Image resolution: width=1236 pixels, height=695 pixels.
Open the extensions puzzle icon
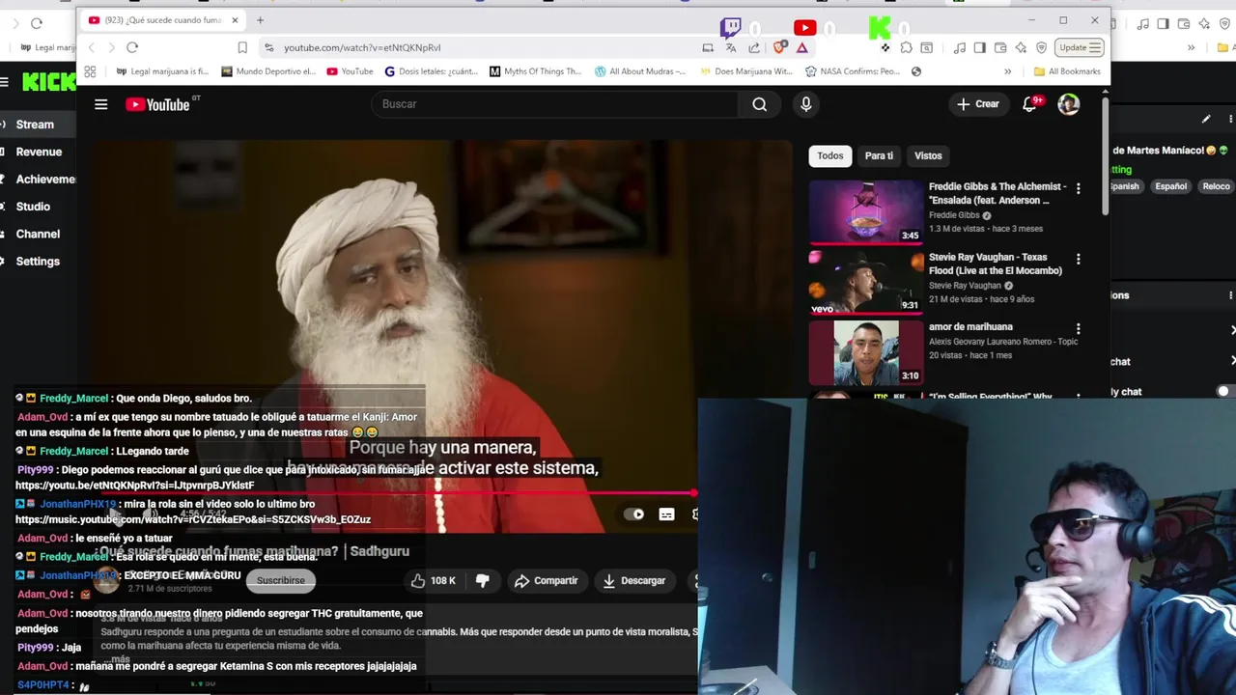906,47
